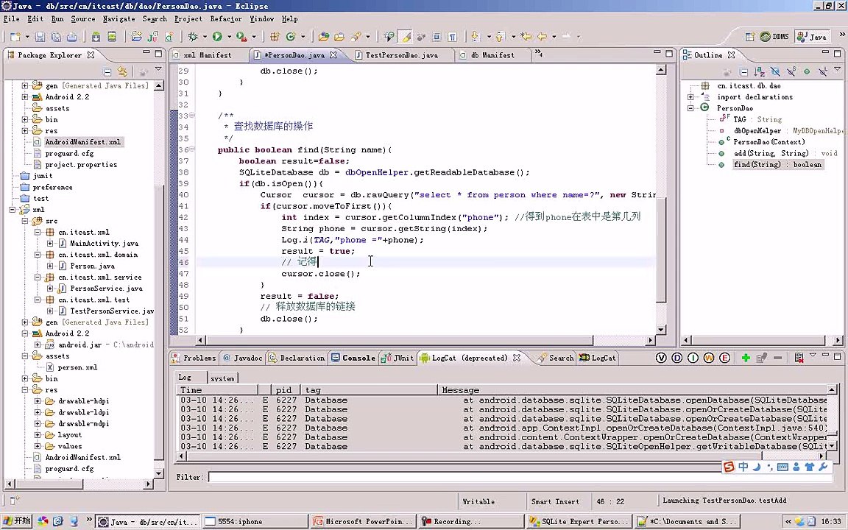
Task: Toggle alphabetical Sort in Outline view
Action: tap(760, 72)
